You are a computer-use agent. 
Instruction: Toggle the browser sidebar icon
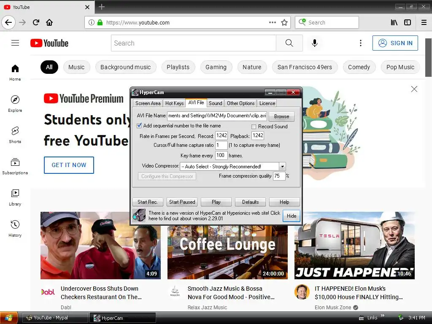click(408, 22)
